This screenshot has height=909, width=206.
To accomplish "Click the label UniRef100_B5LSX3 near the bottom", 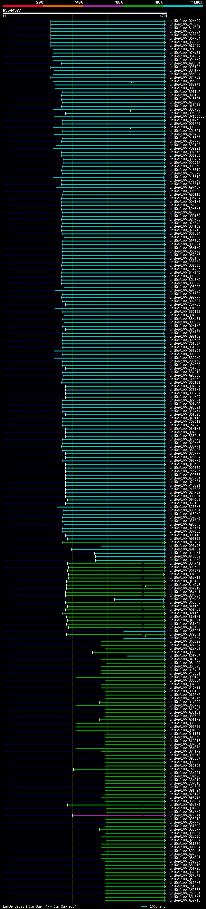I will (185, 897).
